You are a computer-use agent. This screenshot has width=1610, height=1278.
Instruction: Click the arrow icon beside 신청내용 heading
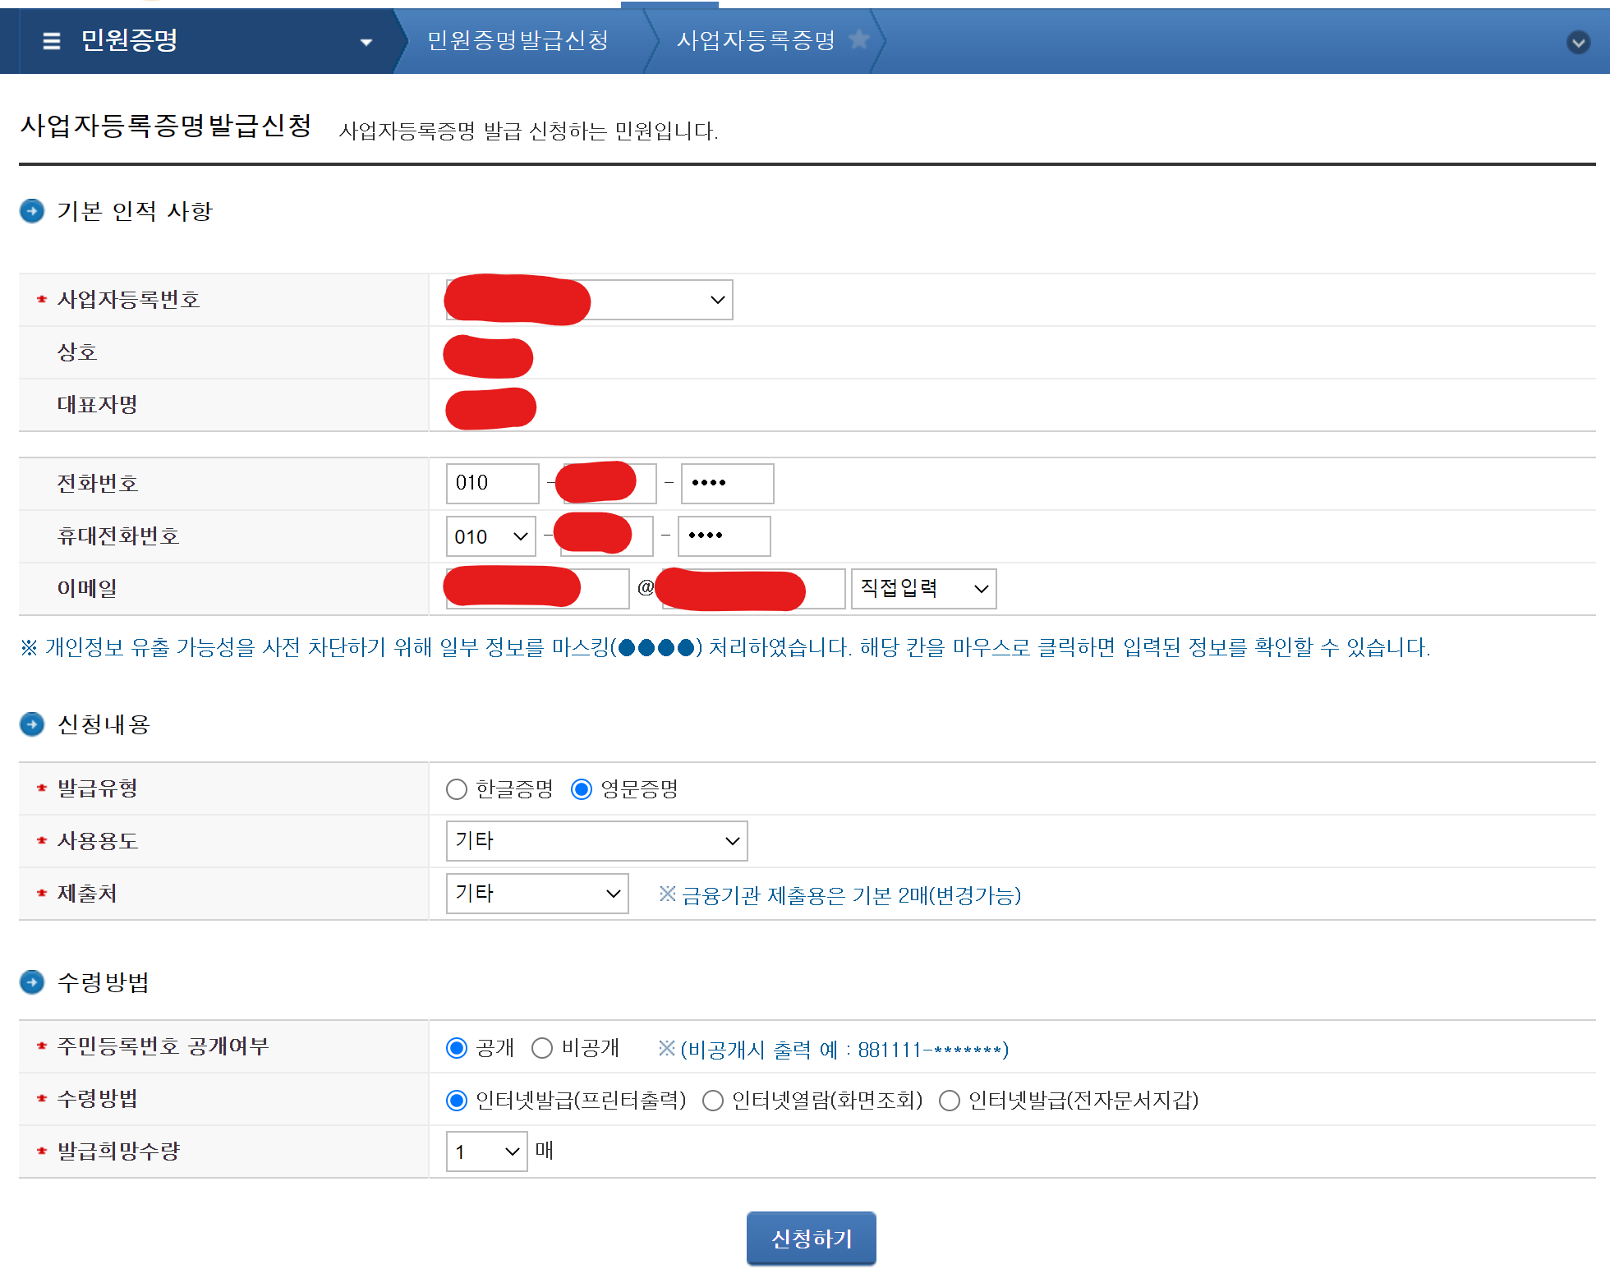(32, 724)
